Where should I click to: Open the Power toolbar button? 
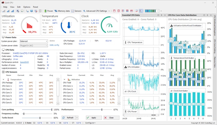click(48, 11)
